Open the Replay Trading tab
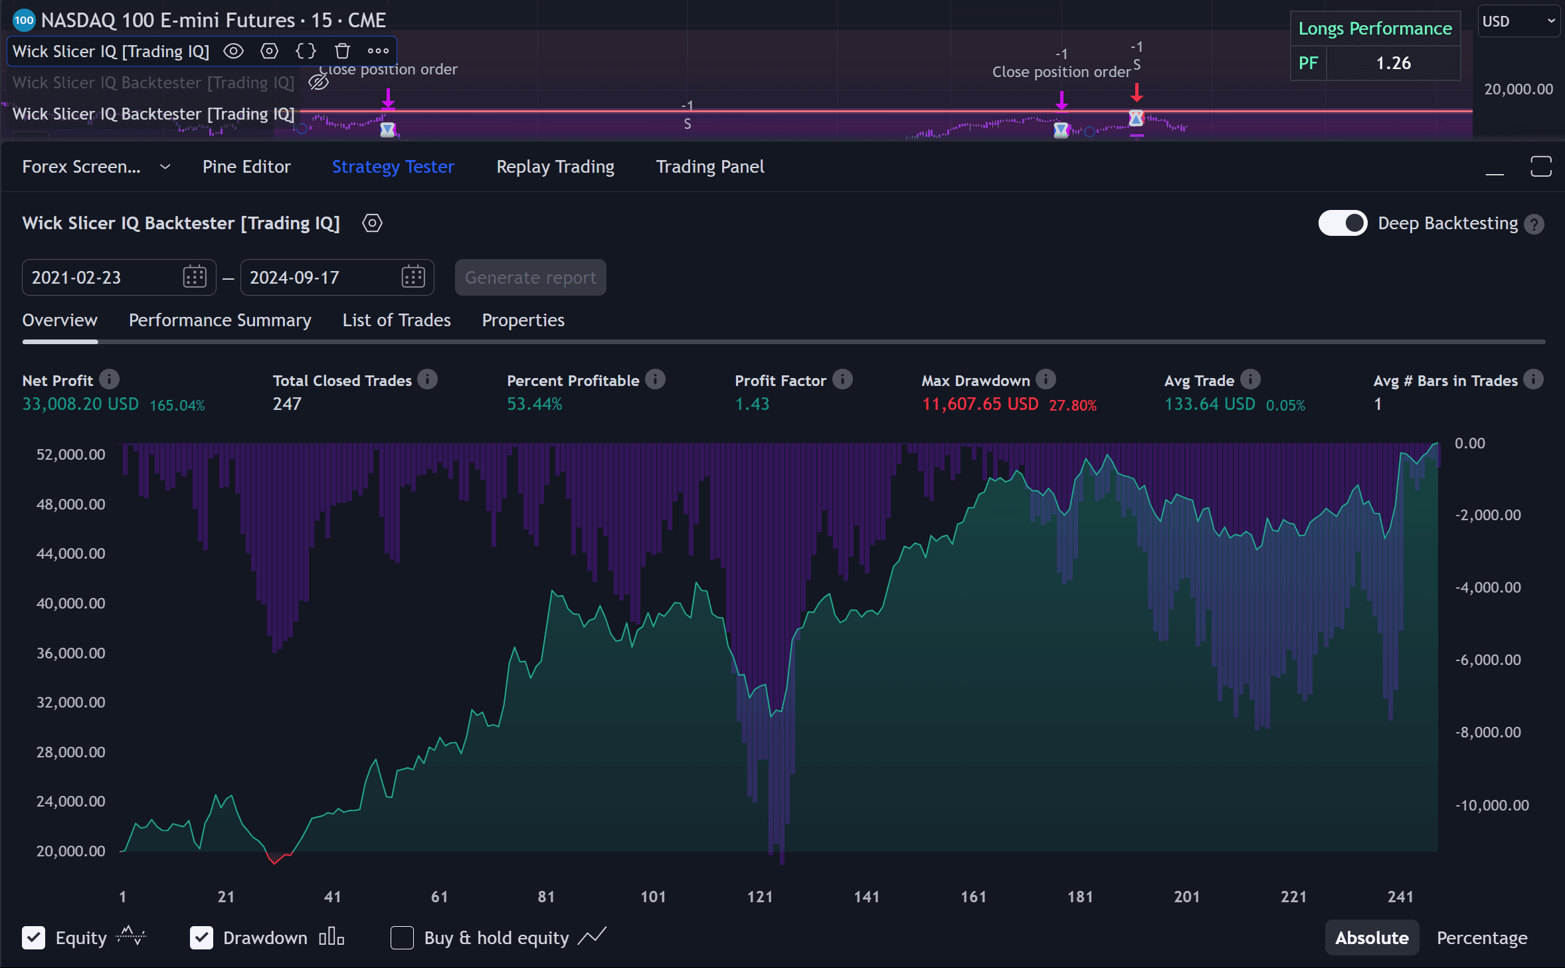Viewport: 1565px width, 968px height. (555, 167)
